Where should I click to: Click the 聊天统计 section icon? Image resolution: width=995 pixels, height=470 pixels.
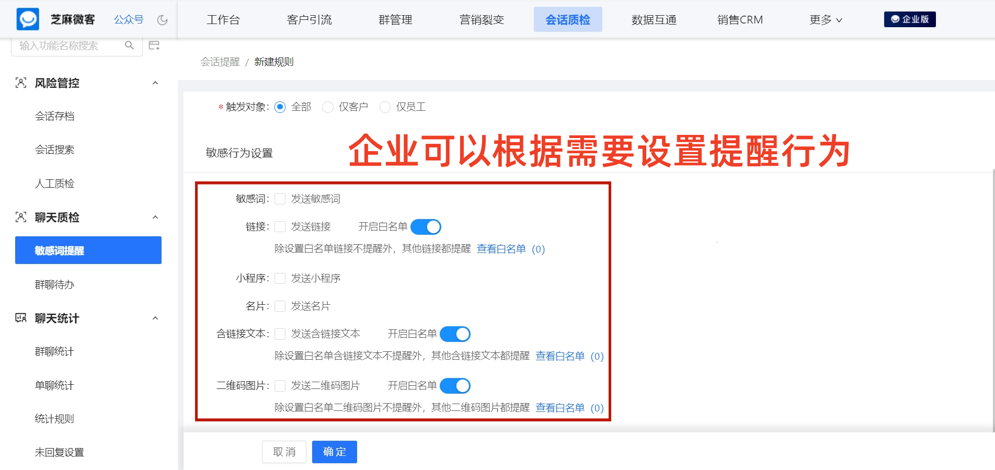coord(21,318)
